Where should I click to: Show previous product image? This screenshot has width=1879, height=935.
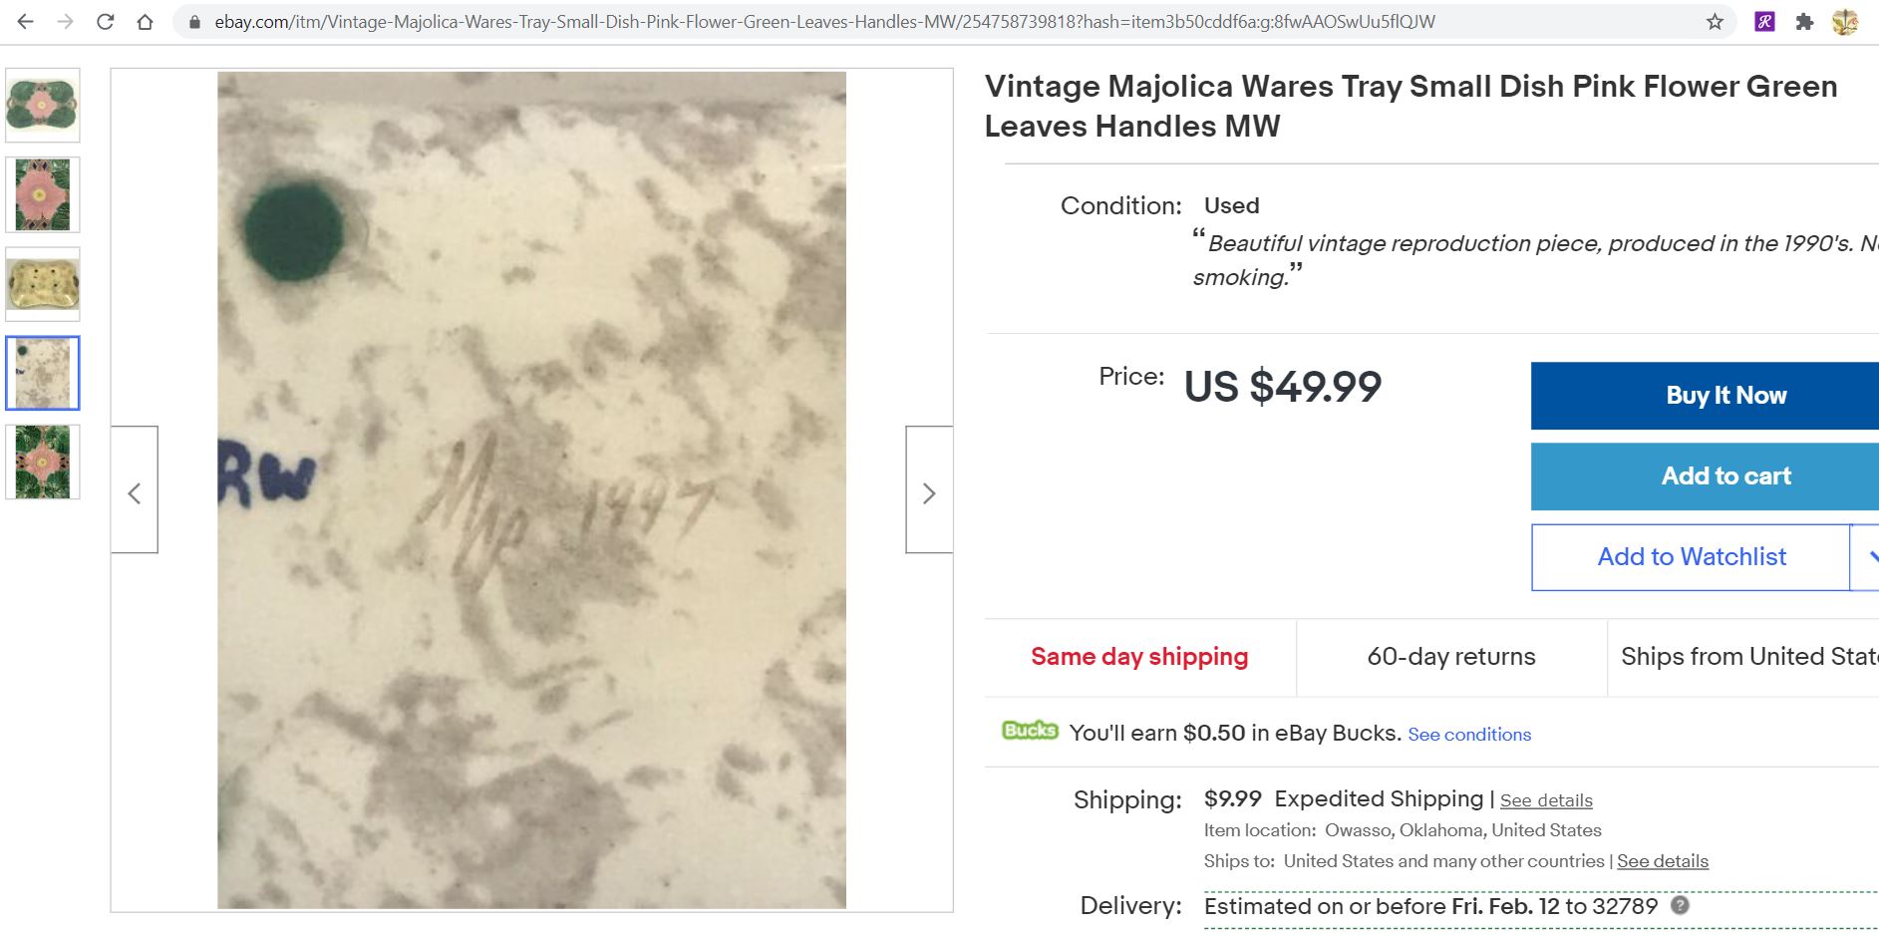point(135,490)
